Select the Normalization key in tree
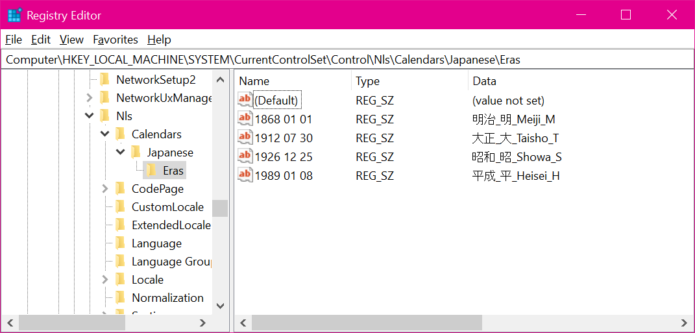 point(167,298)
